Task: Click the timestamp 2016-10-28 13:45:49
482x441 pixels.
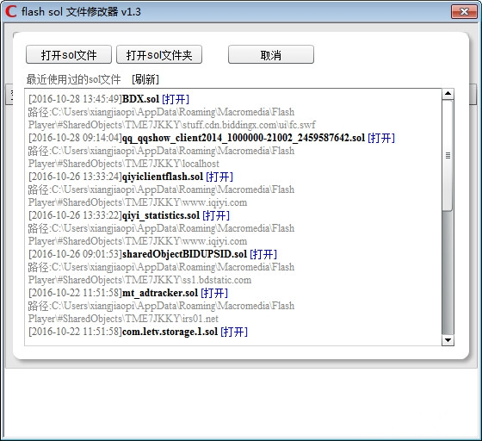Action: (x=76, y=99)
